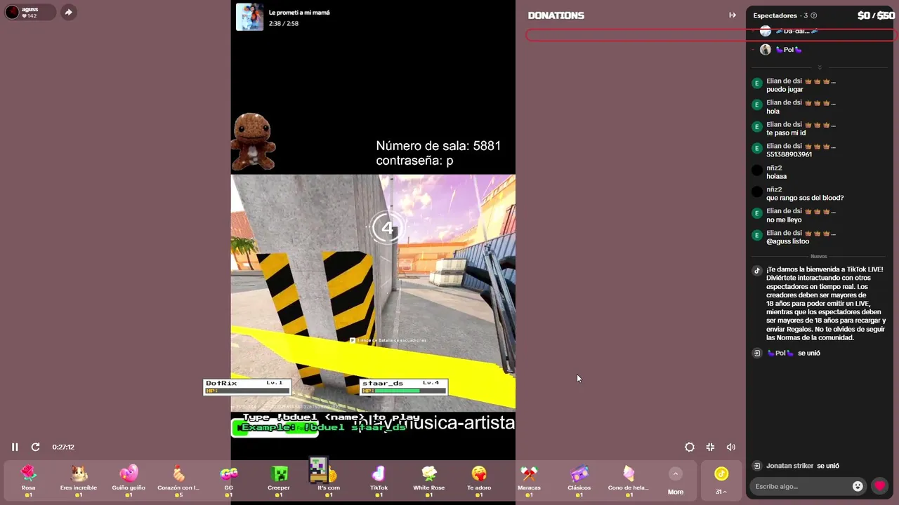The image size is (899, 505).
Task: Expand the top viewers list chevron
Action: (x=820, y=67)
